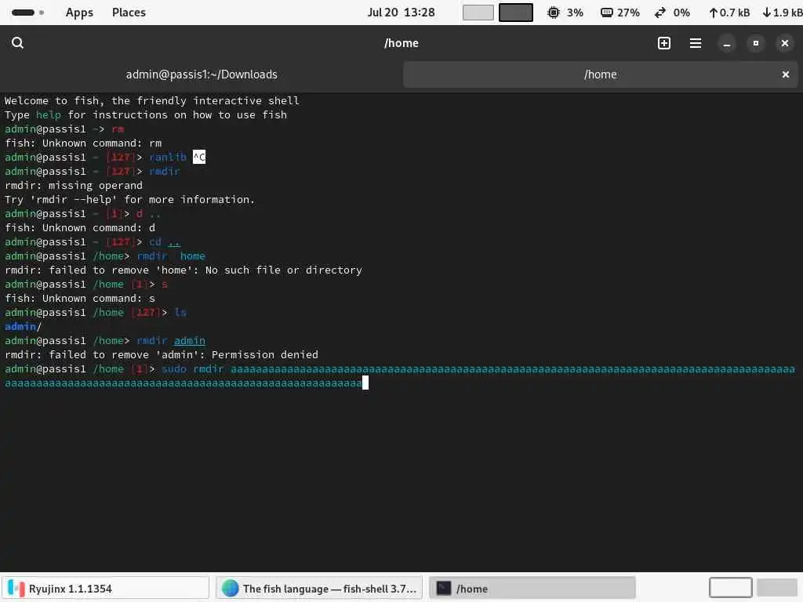Click the browser globe icon in taskbar
Viewport: 803px width, 602px height.
coord(230,589)
